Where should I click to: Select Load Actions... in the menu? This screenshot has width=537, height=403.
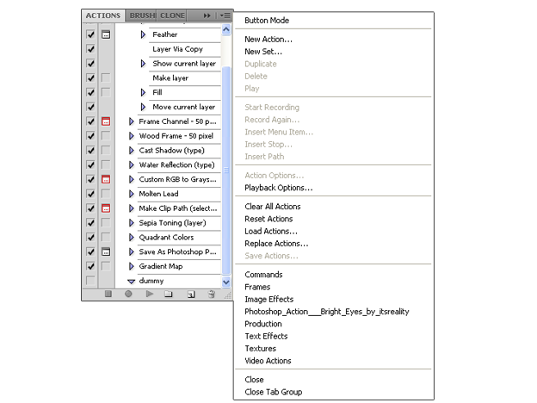(x=271, y=232)
